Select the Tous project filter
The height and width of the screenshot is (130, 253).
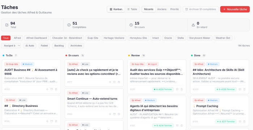[6, 38]
